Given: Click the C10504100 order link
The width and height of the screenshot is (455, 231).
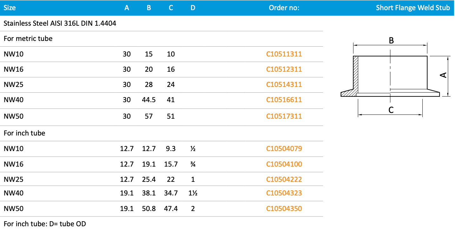Looking at the screenshot, I should (284, 164).
